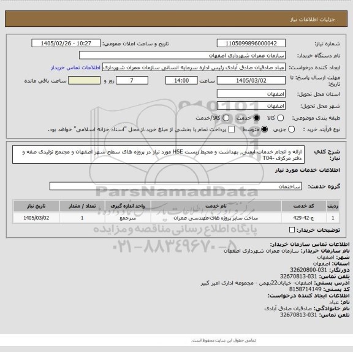Viewport: 353px width, 352px height.
Task: Click service name ساخت سایر پروژه های مهندسی عمران
Action: tap(216, 218)
